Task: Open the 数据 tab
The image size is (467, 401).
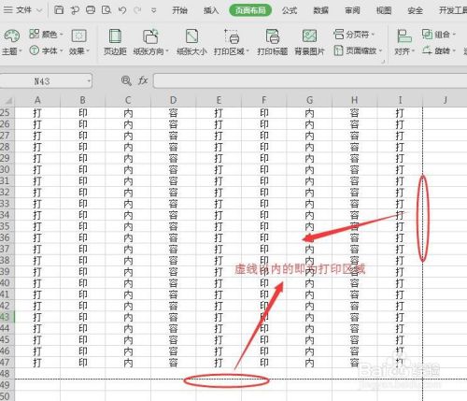Action: 320,10
